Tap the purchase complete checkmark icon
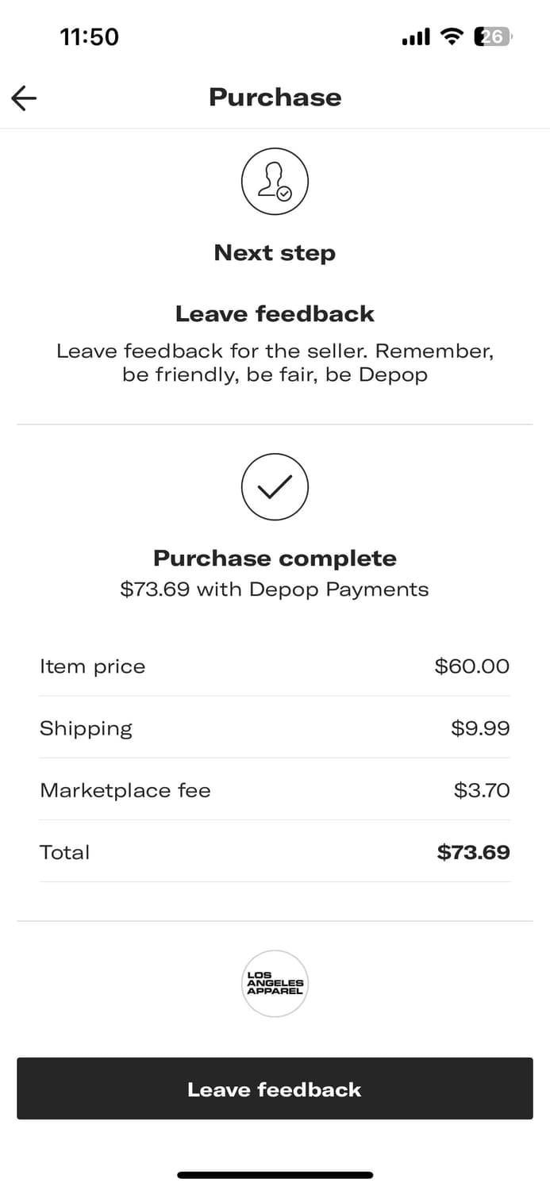Viewport: 550px width, 1190px height. pyautogui.click(x=275, y=487)
